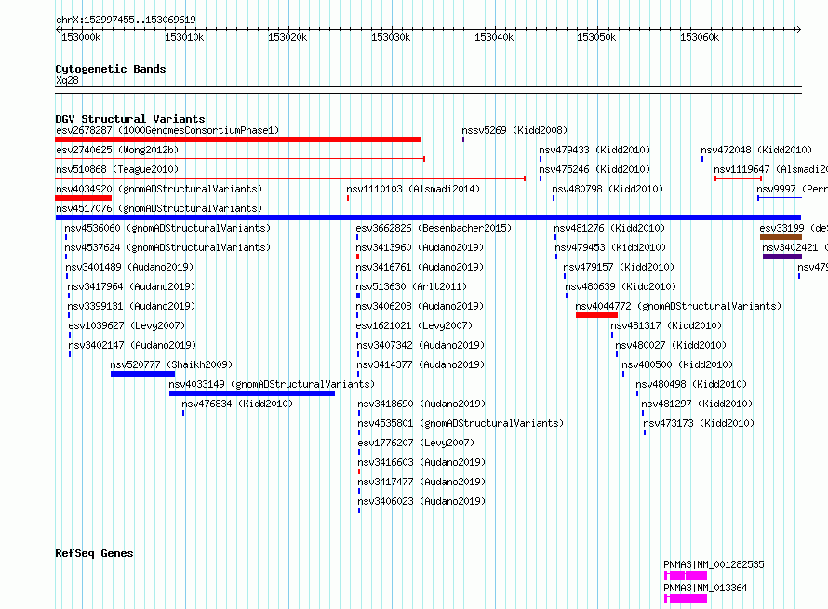Click the nsv3401489 (Audano2019) label
Viewport: 828px width, 609px height.
(129, 267)
